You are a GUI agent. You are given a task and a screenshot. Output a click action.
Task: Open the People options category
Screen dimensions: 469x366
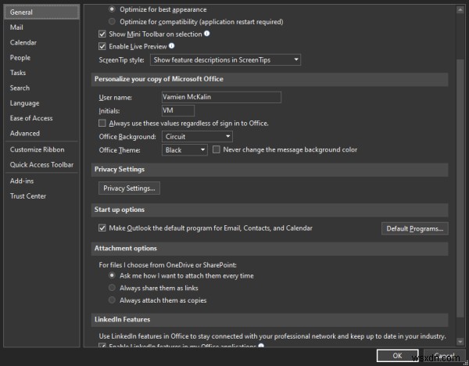click(x=41, y=58)
